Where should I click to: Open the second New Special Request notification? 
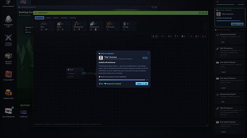[223, 88]
